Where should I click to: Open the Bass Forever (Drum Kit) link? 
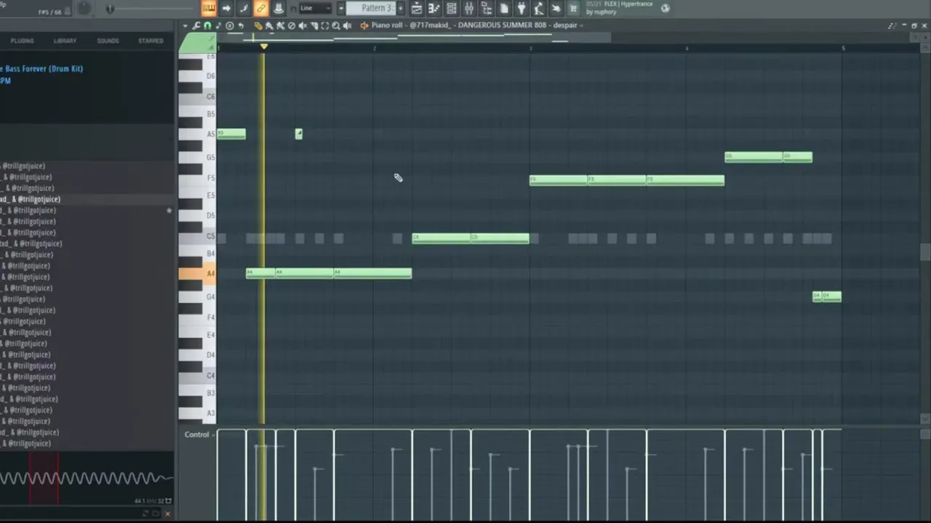41,68
